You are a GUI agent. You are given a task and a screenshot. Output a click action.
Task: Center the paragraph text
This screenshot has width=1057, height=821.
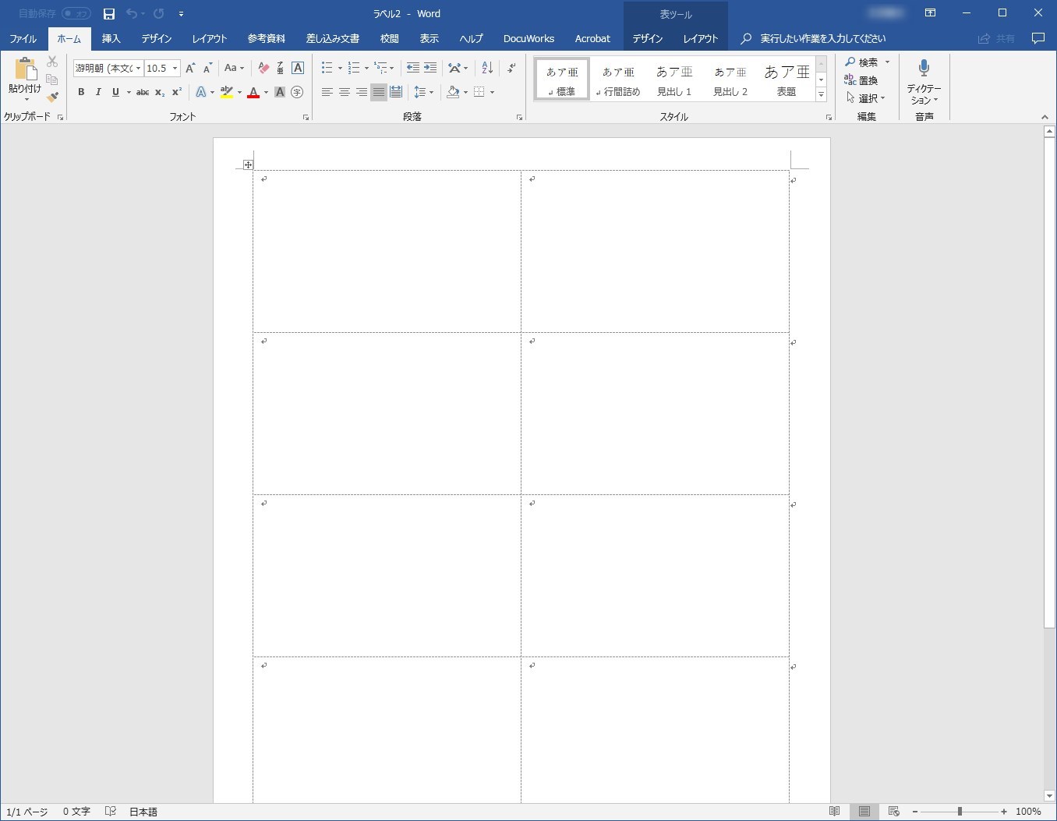tap(345, 92)
